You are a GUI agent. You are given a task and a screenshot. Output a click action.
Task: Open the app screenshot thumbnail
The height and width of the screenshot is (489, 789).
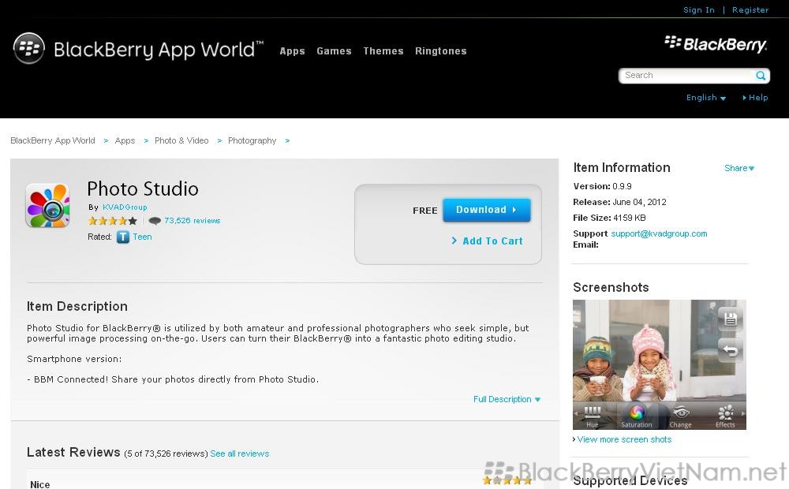pos(659,364)
